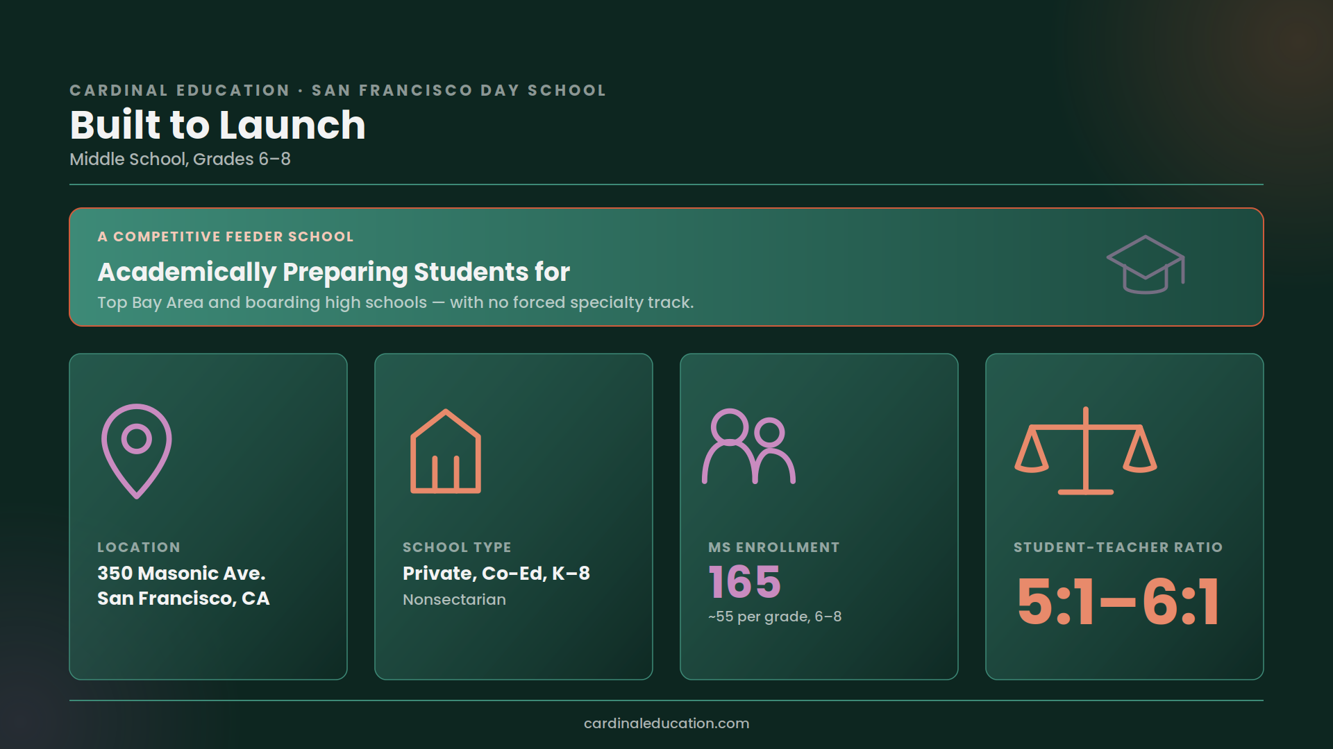Select the 'Built to Launch' title
The image size is (1333, 749).
(x=217, y=126)
